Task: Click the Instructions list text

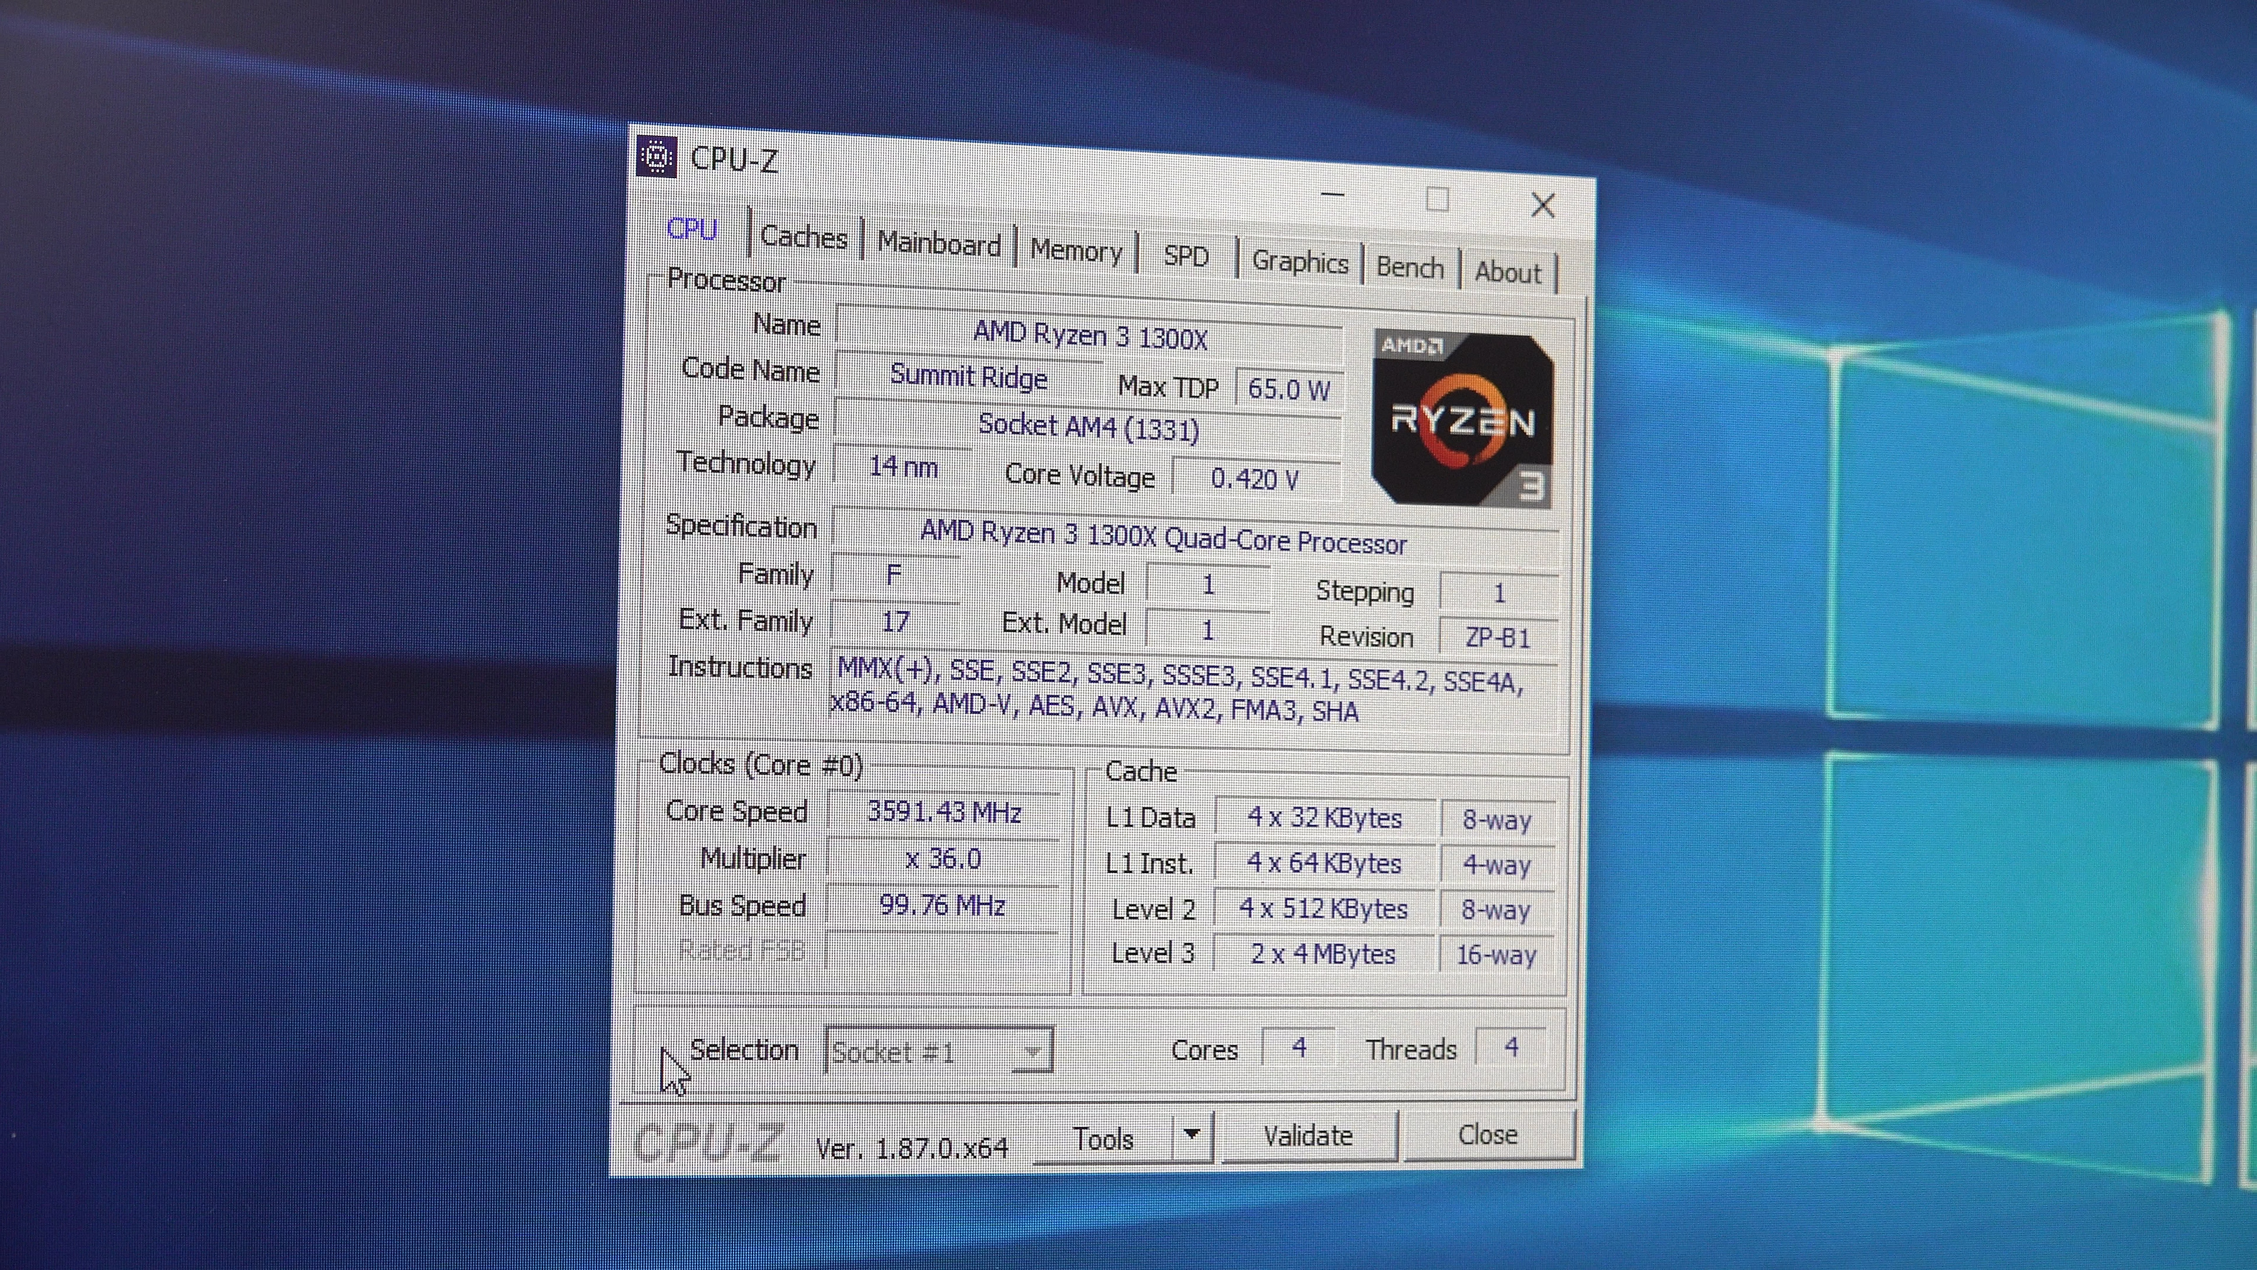Action: point(1177,691)
